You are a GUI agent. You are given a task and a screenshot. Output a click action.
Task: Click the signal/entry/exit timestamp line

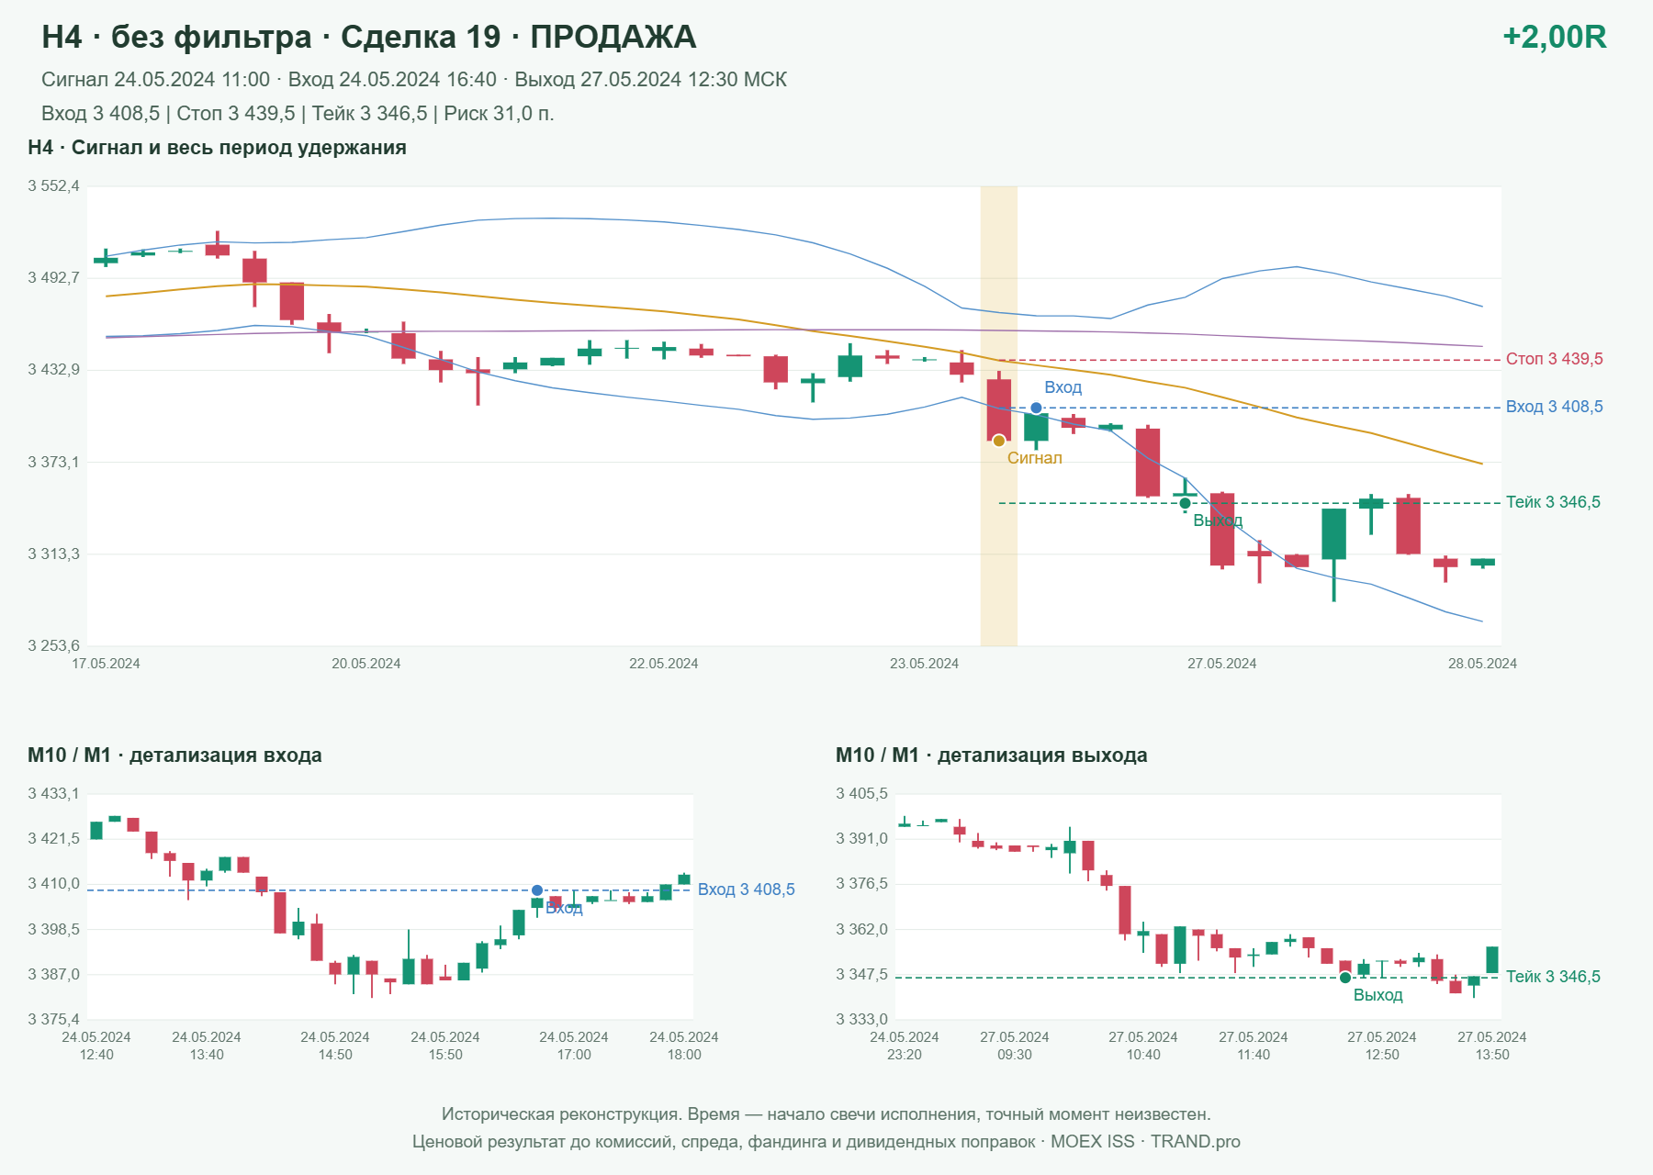coord(414,80)
